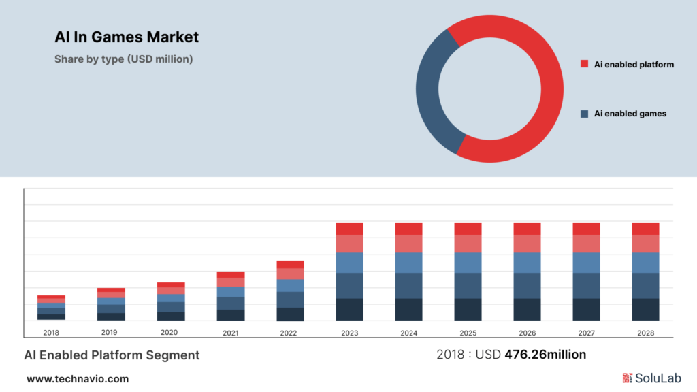Select the Ai enabled games legend label
Image resolution: width=697 pixels, height=392 pixels.
(630, 114)
